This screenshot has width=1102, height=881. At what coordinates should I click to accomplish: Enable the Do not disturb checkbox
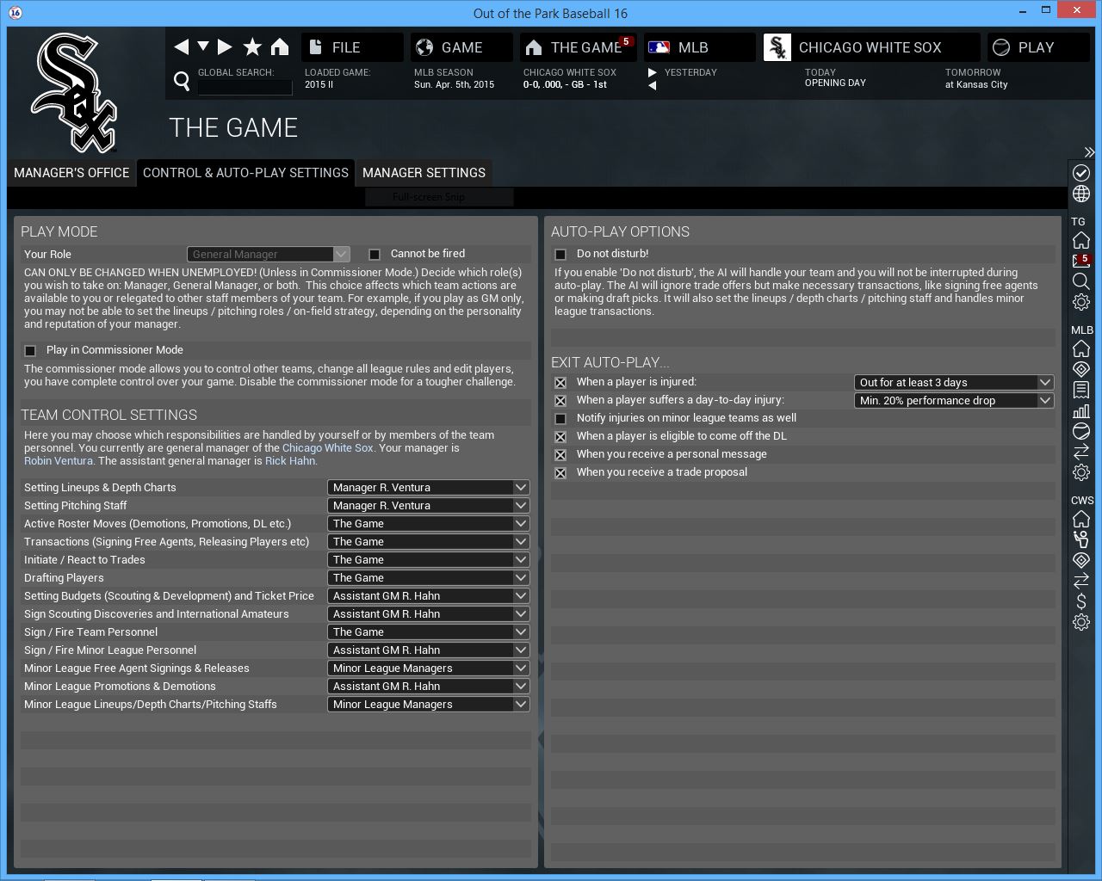pyautogui.click(x=560, y=255)
